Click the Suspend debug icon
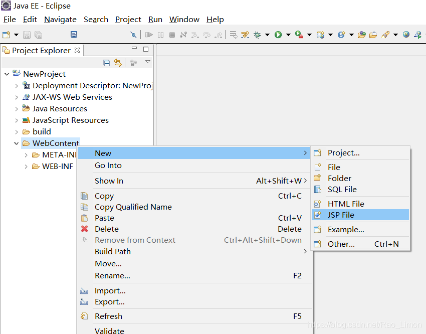 [160, 35]
